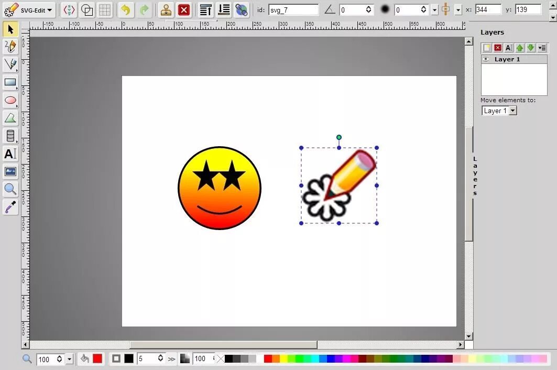Delete the current layer
557x370 pixels.
pos(498,48)
